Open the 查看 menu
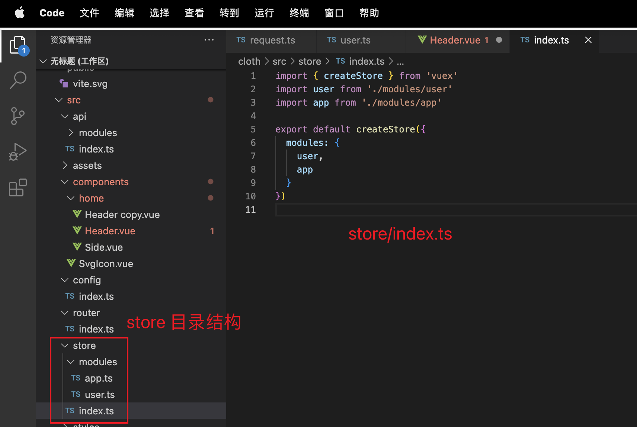 [x=194, y=13]
